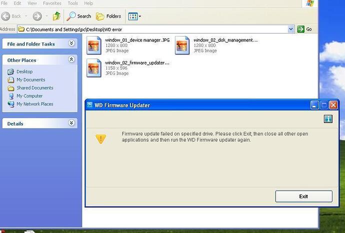This screenshot has width=345, height=233.
Task: Click the Shared Documents folder icon
Action: 10,88
